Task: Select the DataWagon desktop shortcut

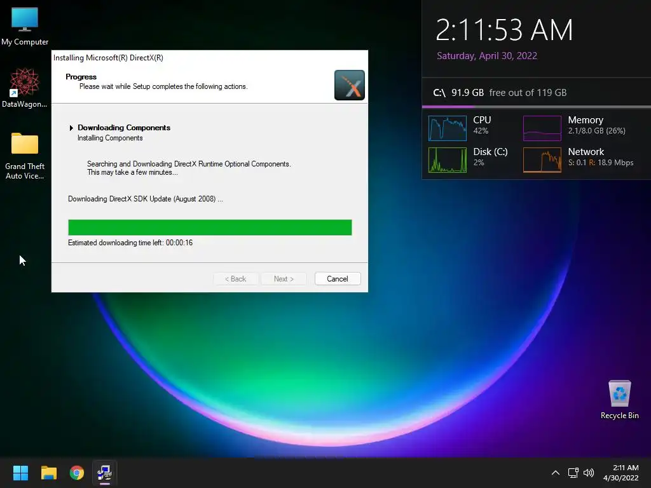Action: [x=25, y=88]
